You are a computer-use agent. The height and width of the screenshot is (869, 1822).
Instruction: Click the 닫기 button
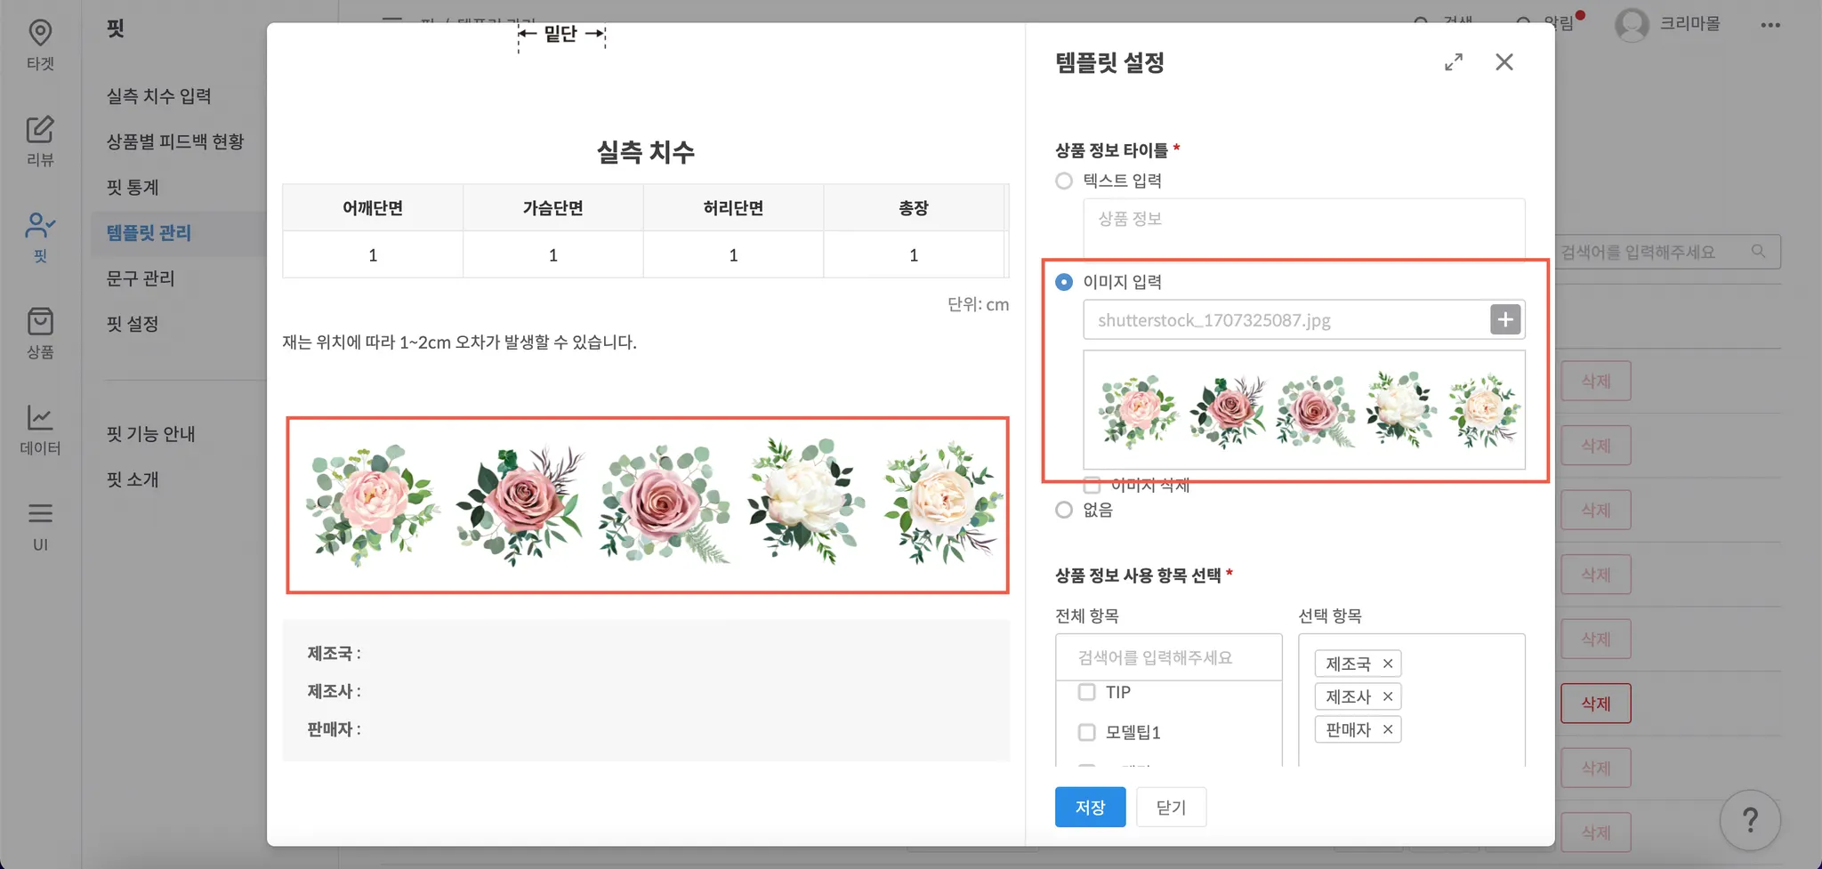1171,807
